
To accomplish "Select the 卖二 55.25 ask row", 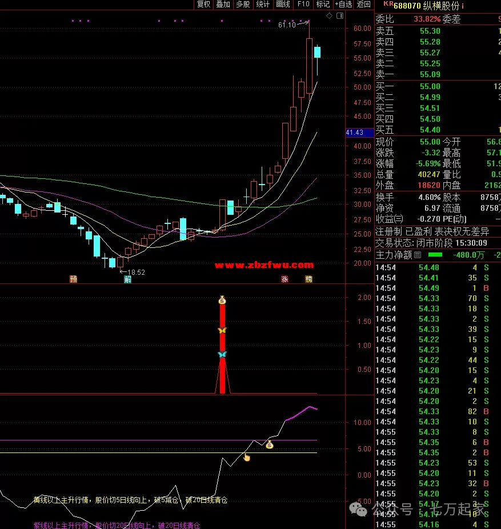I will 438,63.
